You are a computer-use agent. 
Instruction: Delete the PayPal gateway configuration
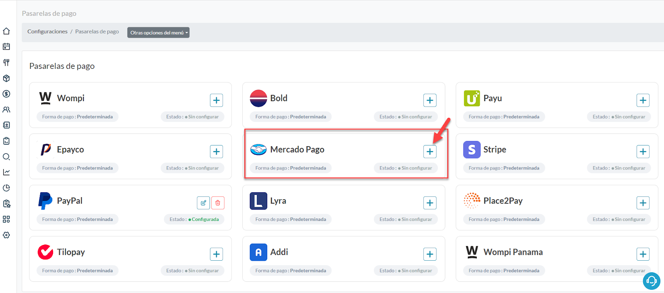coord(218,203)
